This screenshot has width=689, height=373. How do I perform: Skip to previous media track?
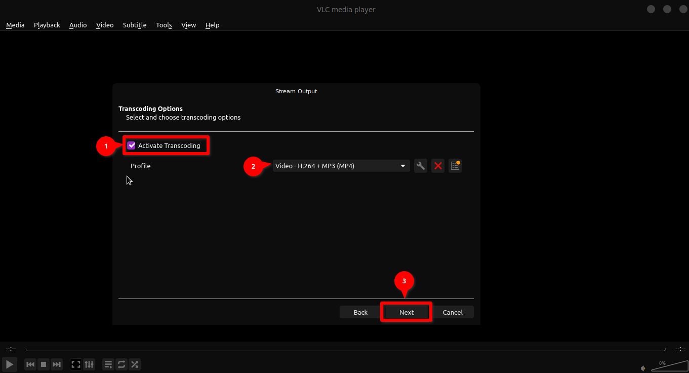(30, 364)
